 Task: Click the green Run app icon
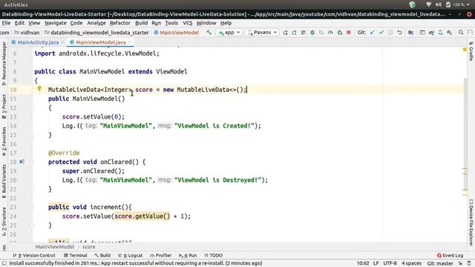(285, 33)
